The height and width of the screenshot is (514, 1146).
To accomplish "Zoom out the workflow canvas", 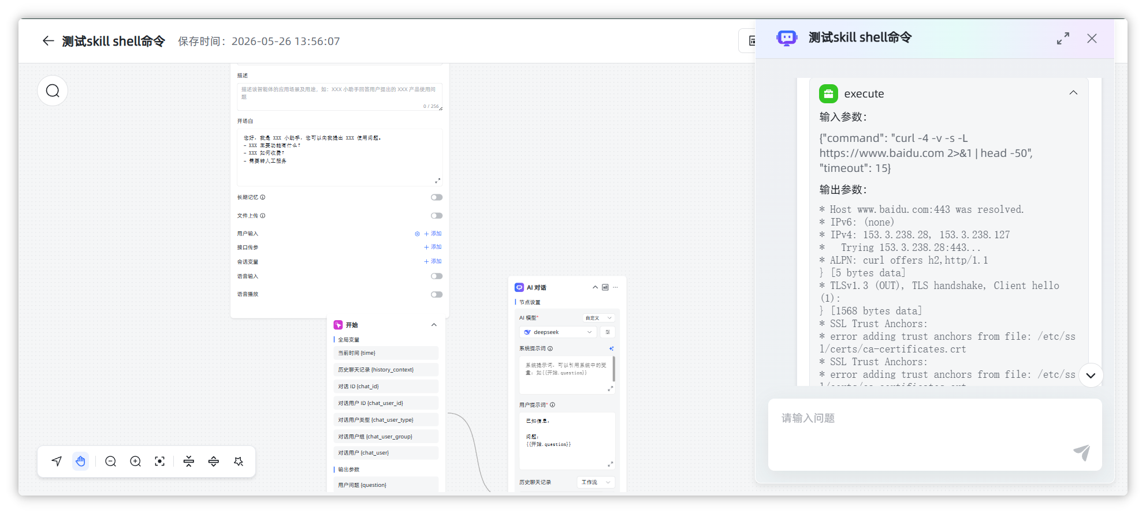I will (x=111, y=462).
